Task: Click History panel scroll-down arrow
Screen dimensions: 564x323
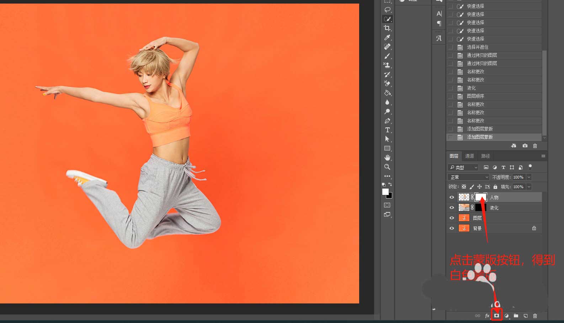Action: click(544, 138)
